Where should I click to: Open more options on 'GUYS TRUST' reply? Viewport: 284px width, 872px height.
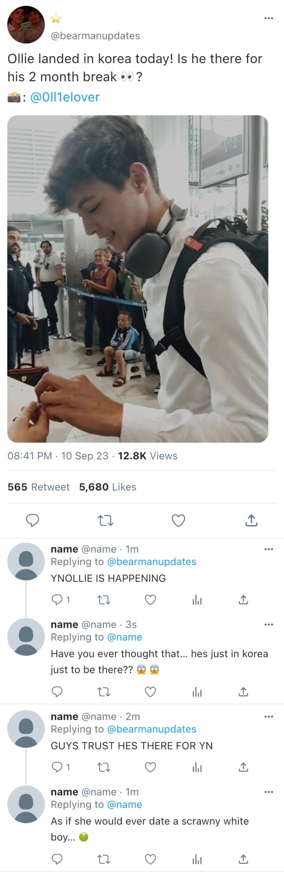(x=269, y=716)
